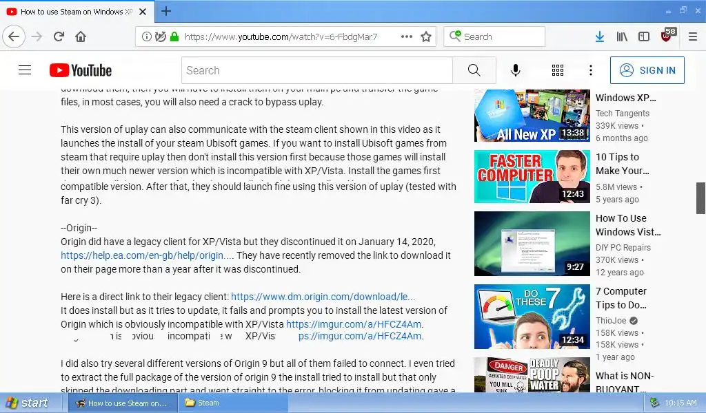Open the browser home page icon

pos(81,36)
